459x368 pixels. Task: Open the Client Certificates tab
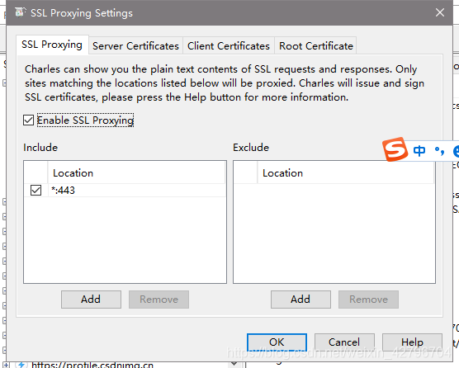click(x=229, y=46)
